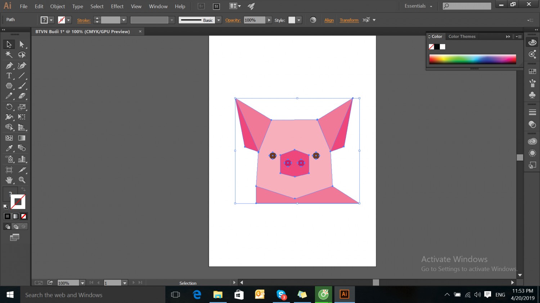Open the Swatches panel icon in dock
The height and width of the screenshot is (303, 540).
(532, 71)
